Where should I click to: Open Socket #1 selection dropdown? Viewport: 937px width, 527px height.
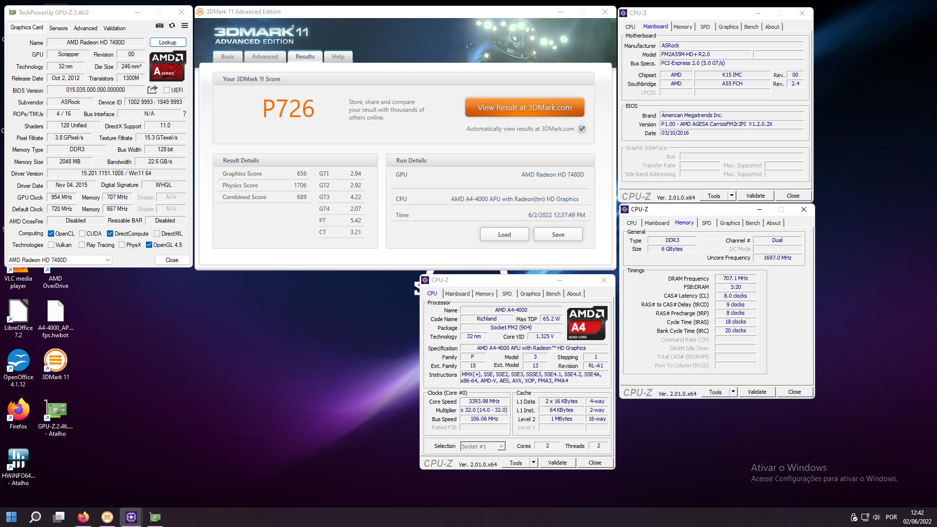[482, 446]
